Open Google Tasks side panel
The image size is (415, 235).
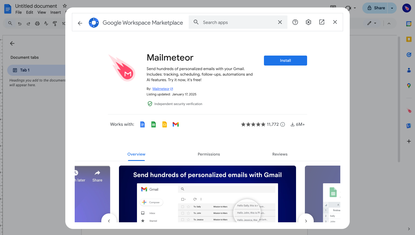(x=409, y=55)
